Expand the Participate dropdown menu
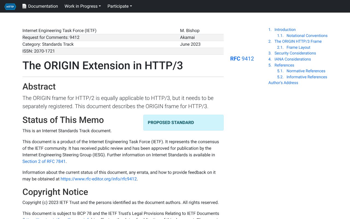 [x=119, y=6]
